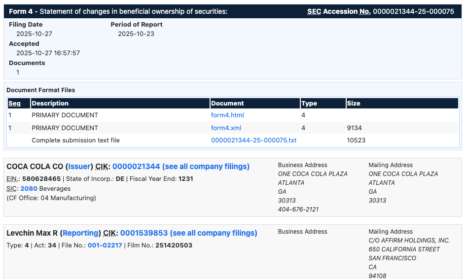See all company filings for Levchin Max R

point(214,233)
